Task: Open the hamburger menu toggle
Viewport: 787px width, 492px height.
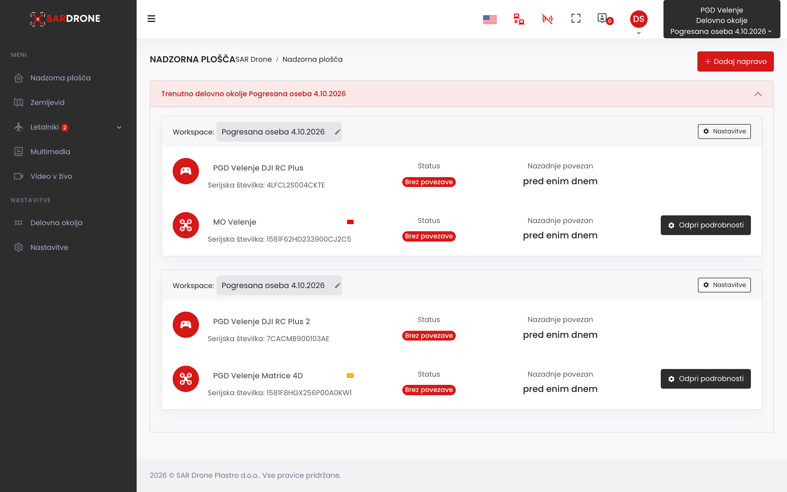Action: click(x=151, y=19)
